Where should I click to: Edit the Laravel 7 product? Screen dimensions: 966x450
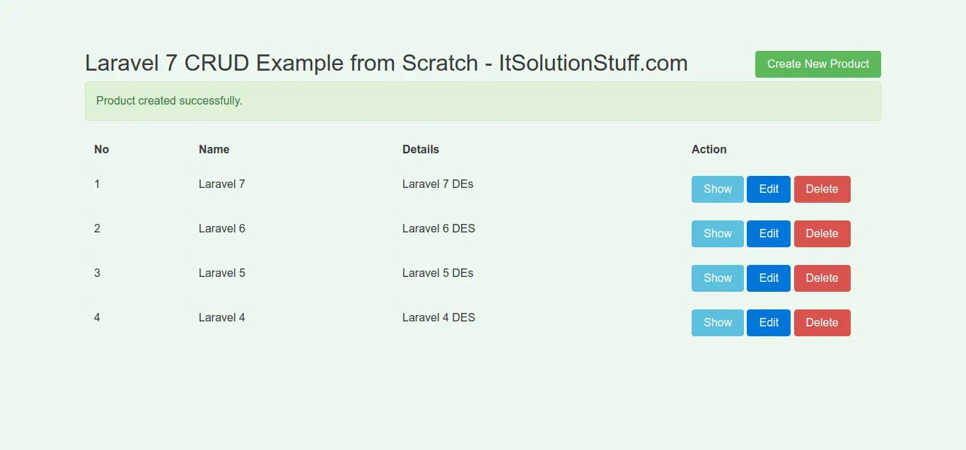coord(768,189)
